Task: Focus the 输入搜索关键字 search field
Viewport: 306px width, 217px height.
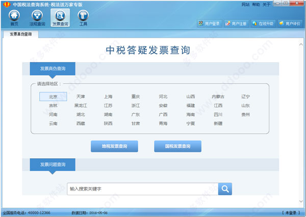Action: (143, 189)
